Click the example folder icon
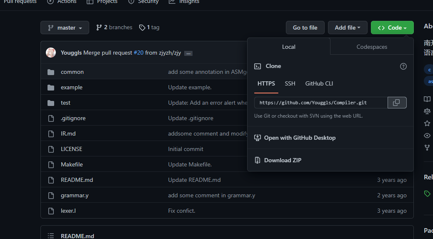Image resolution: width=433 pixels, height=239 pixels. click(51, 88)
